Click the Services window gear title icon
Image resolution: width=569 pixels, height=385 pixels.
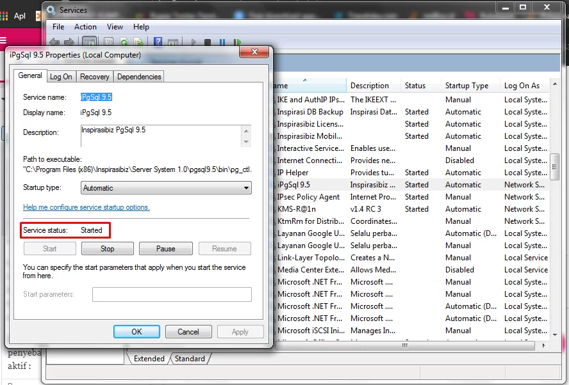coord(51,10)
